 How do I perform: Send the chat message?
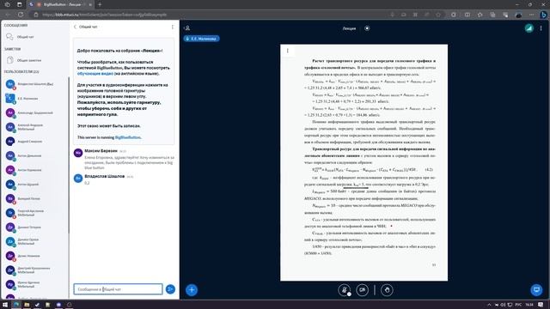[170, 289]
